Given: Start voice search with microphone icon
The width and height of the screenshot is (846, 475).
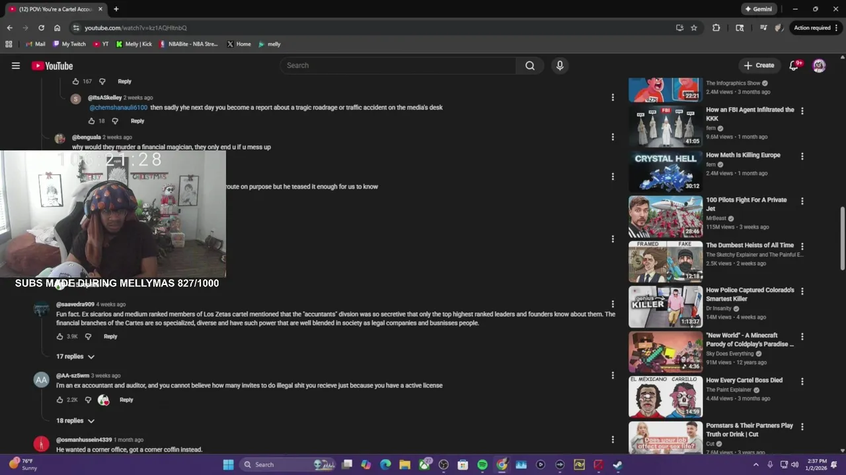Looking at the screenshot, I should (560, 65).
